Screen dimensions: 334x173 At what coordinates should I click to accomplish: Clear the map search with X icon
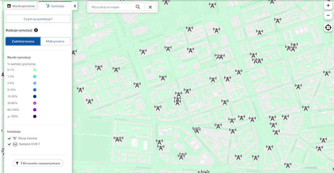(150, 7)
